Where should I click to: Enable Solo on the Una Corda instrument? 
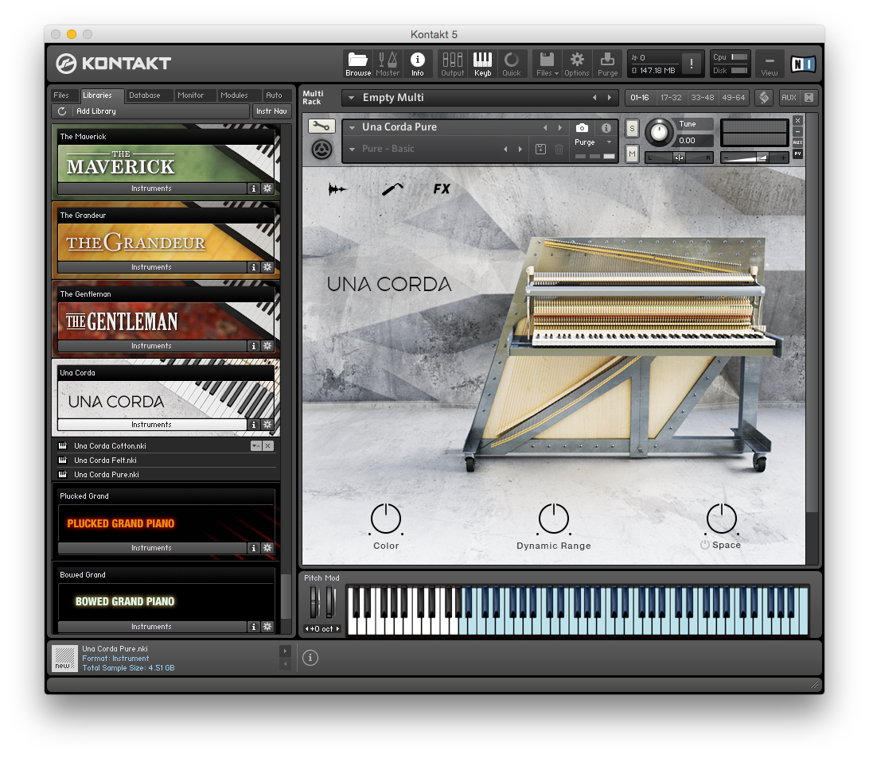pos(632,128)
